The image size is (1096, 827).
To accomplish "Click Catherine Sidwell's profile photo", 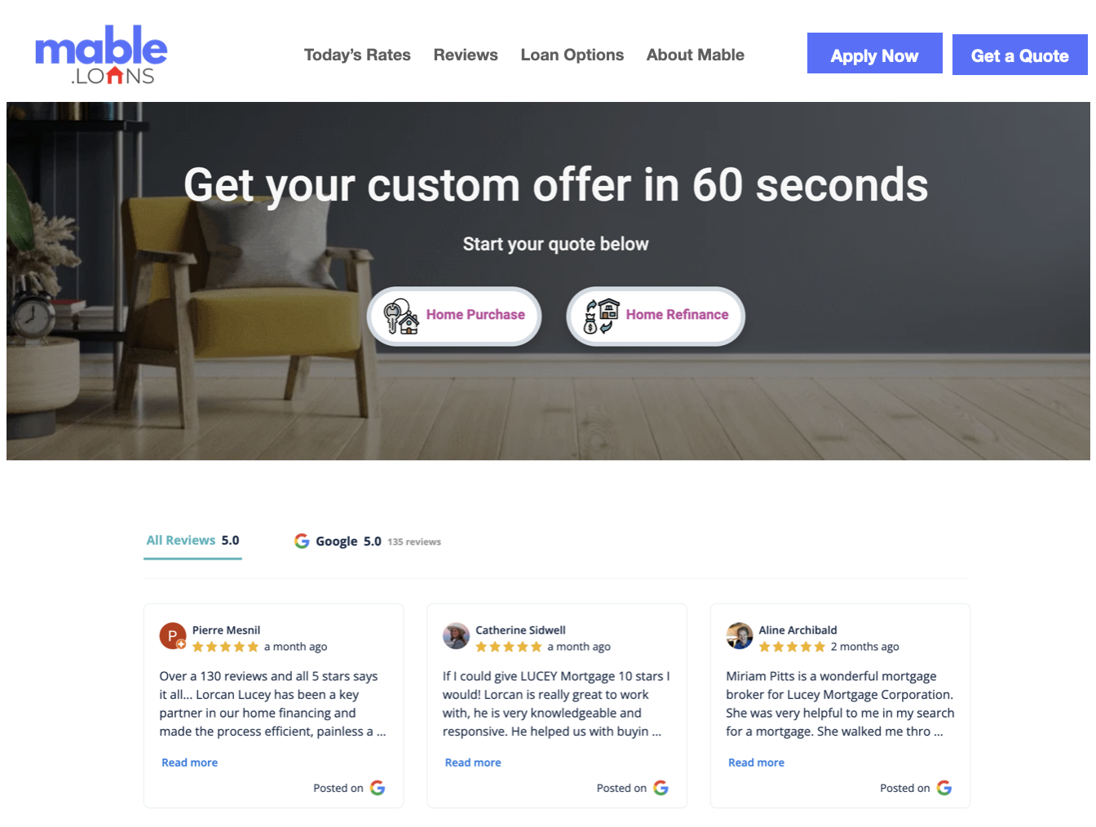I will [x=456, y=636].
